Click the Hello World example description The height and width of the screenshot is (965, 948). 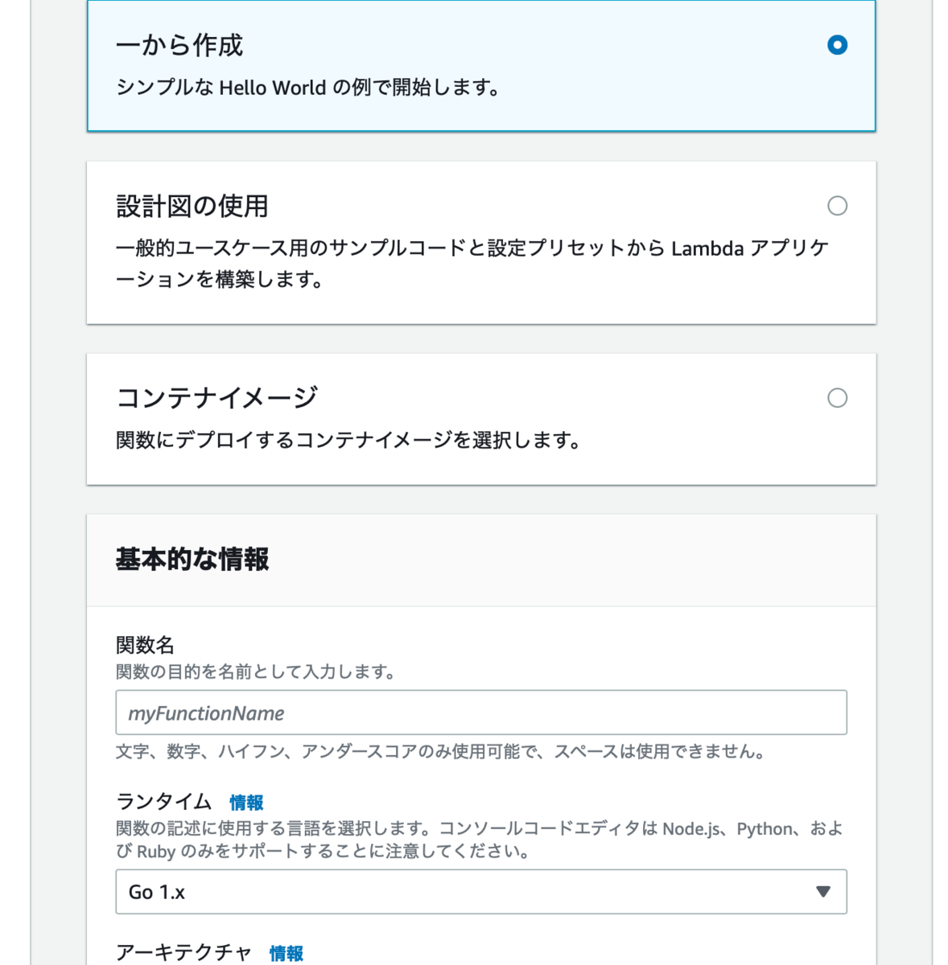click(x=307, y=88)
